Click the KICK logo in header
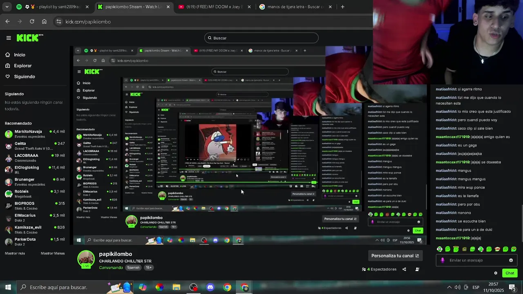Viewport: 523px width, 294px height. tap(30, 38)
